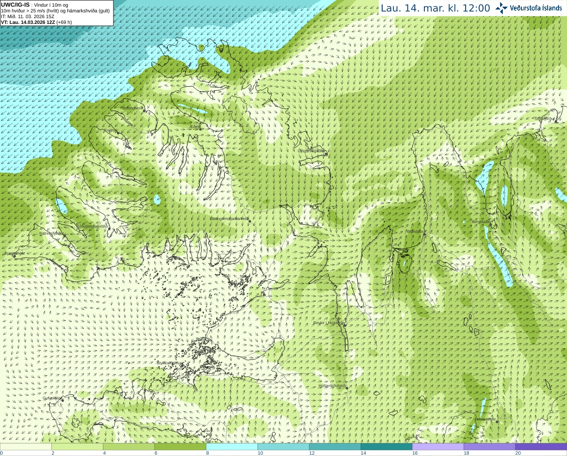The image size is (567, 456).
Task: Pick the 4–6 m/s green legend swatch
Action: (x=128, y=447)
